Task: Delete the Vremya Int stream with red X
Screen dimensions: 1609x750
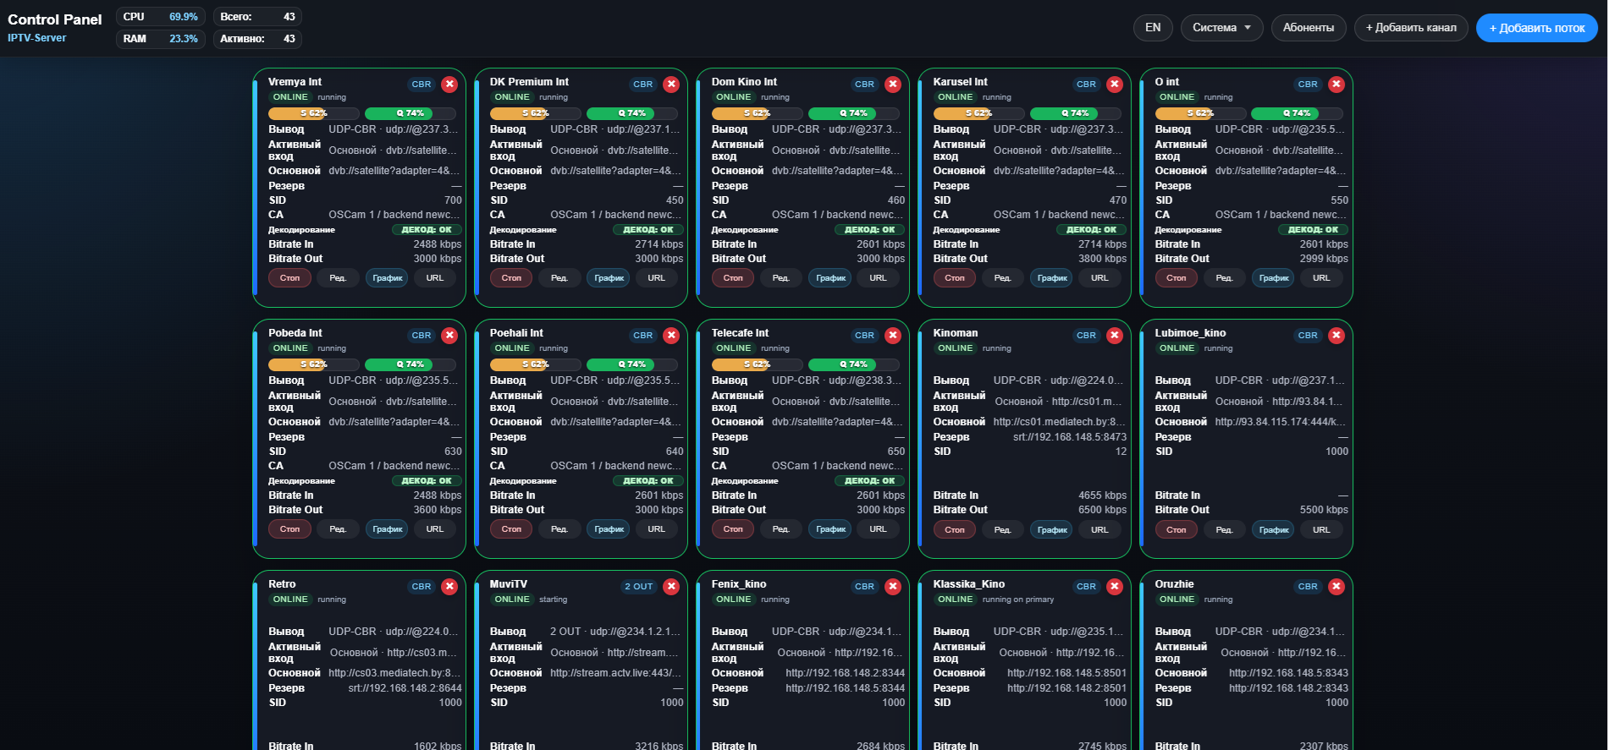Action: point(449,85)
